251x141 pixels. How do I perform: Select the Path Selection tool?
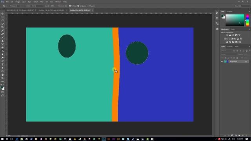pos(2,68)
